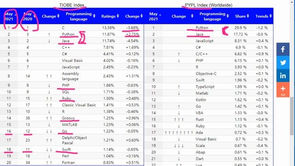Click C/C++ in the PYPL table
The height and width of the screenshot is (166, 295).
click(x=201, y=54)
